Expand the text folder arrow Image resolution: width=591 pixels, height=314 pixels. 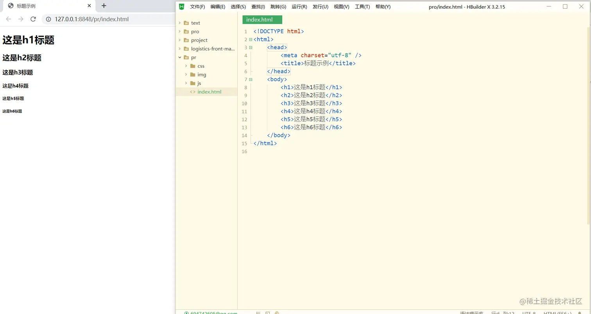[179, 23]
